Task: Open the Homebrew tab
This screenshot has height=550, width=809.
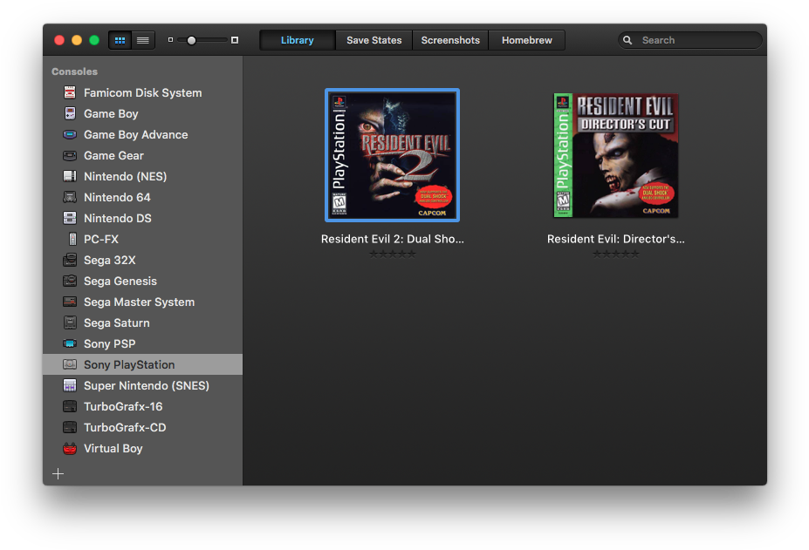Action: coord(527,40)
